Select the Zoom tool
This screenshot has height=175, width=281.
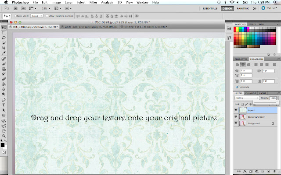click(4, 136)
